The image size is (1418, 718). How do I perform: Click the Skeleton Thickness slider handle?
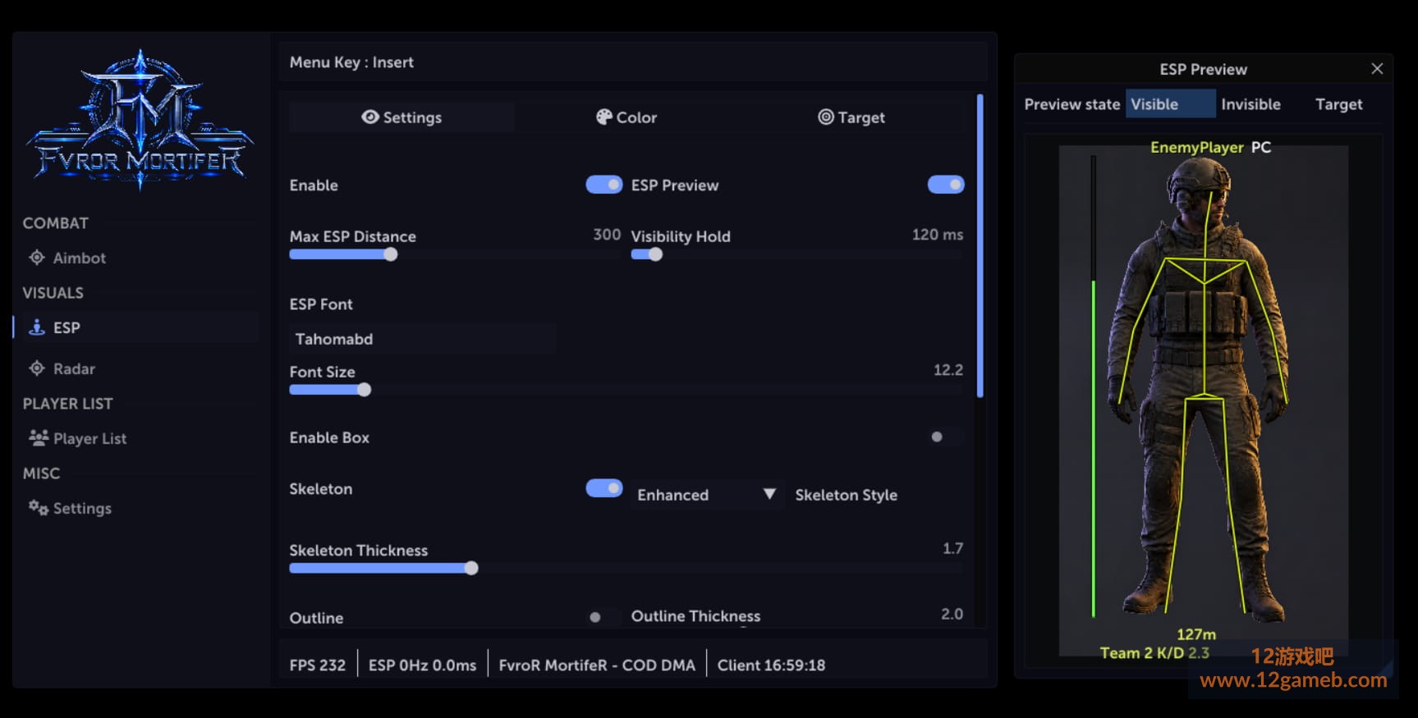(471, 568)
